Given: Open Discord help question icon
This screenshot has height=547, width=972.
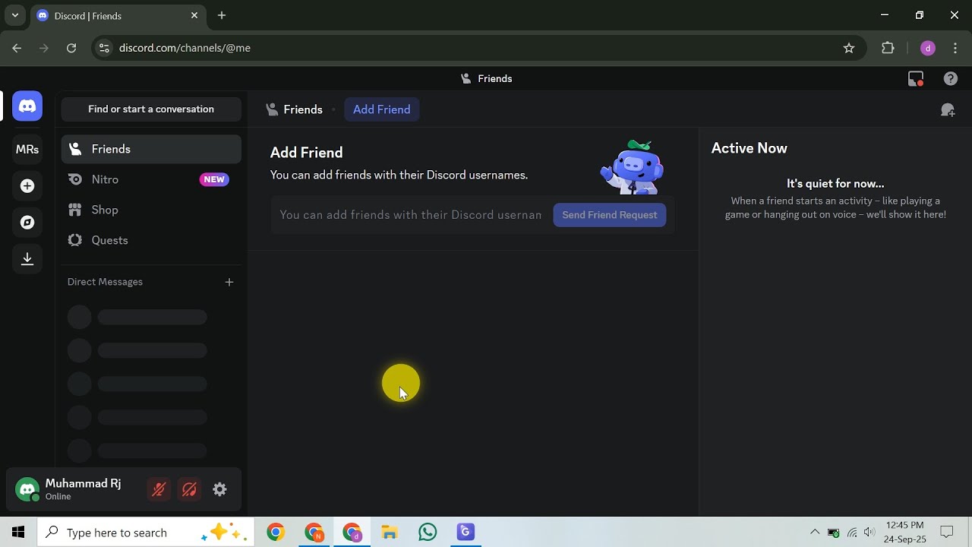Looking at the screenshot, I should click(951, 78).
